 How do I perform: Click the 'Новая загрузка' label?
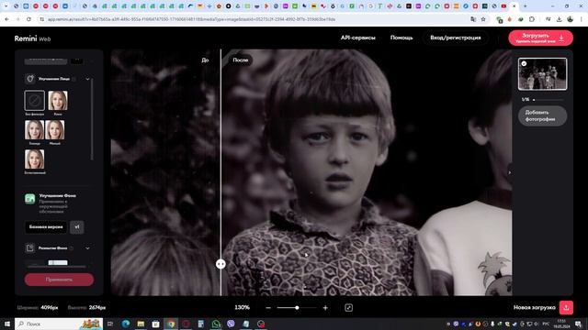(x=535, y=308)
